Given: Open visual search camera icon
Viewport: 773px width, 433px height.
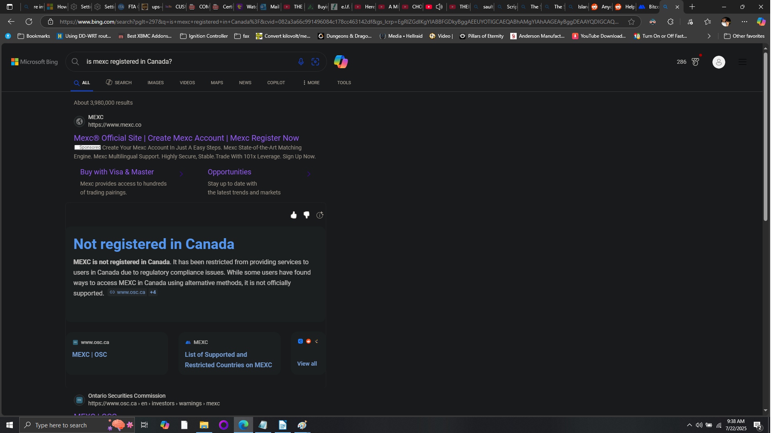Looking at the screenshot, I should pos(315,62).
